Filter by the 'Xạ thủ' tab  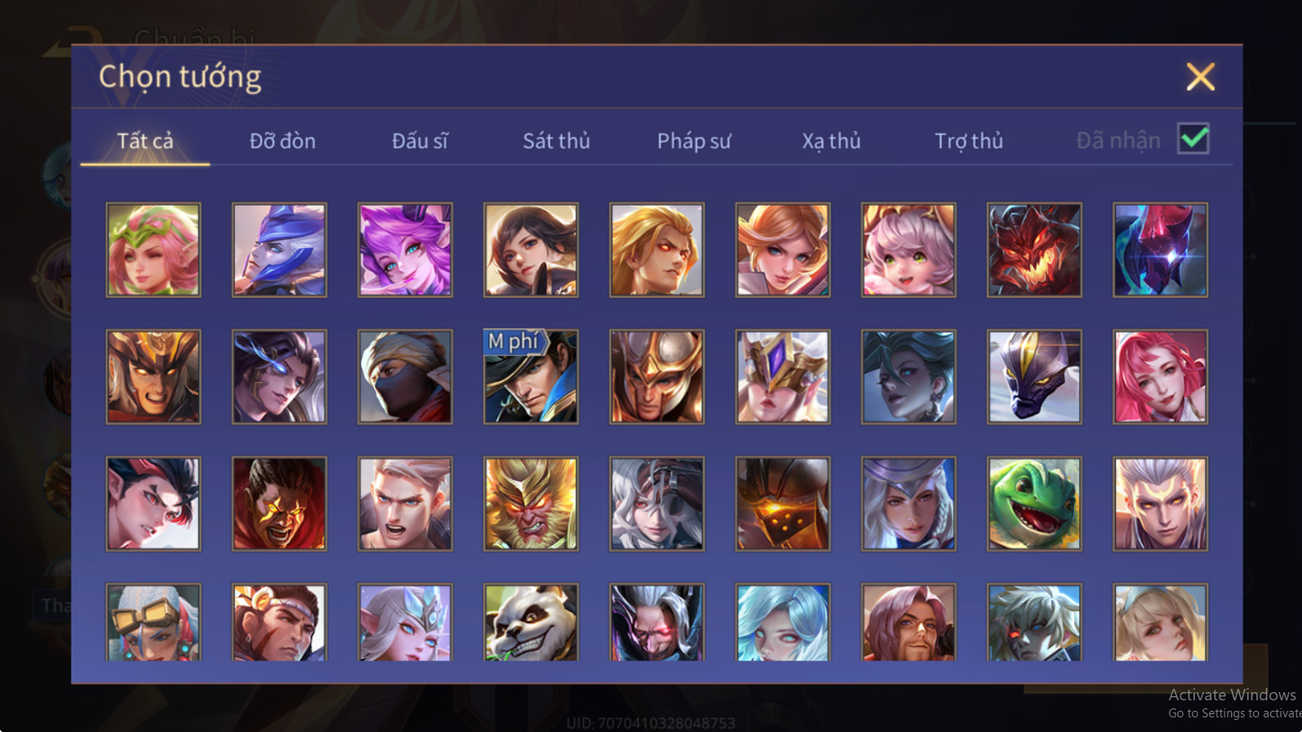pos(831,141)
